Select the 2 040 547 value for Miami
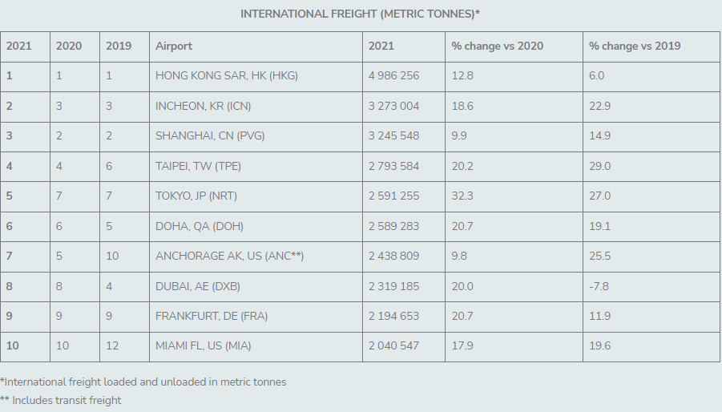The width and height of the screenshot is (722, 412). click(393, 346)
